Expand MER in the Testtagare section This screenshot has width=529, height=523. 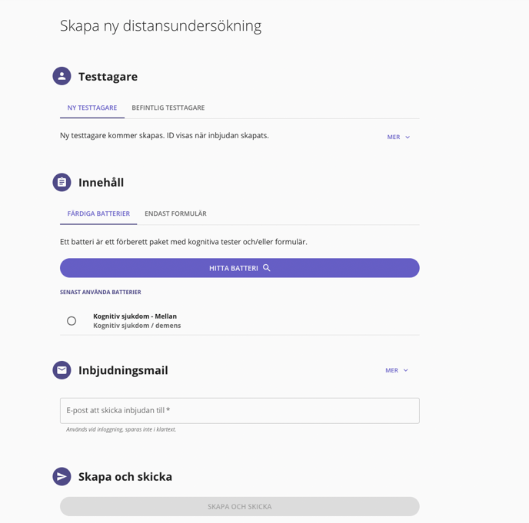[398, 137]
